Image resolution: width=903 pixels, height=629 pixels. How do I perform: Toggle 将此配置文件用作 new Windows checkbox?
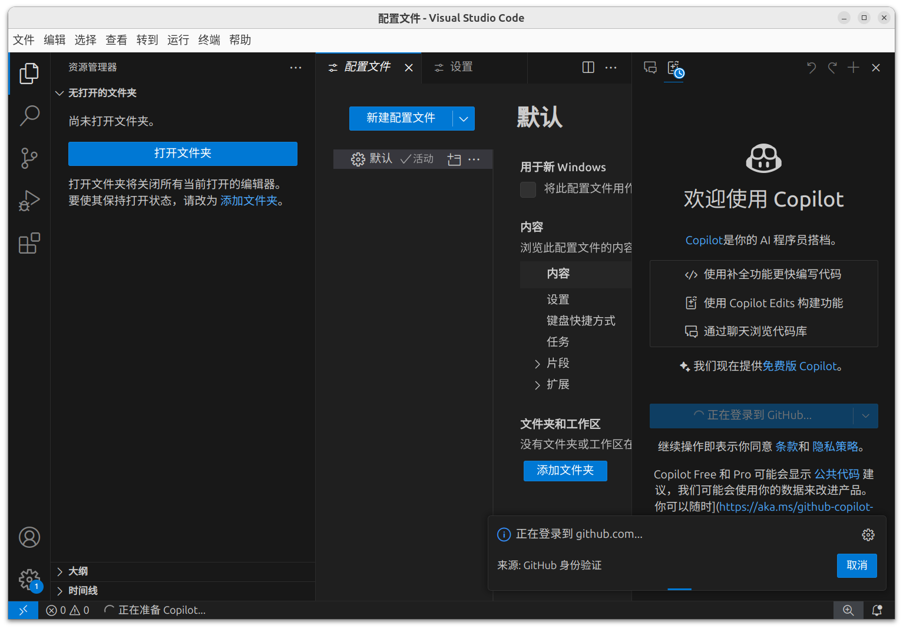[x=528, y=189]
